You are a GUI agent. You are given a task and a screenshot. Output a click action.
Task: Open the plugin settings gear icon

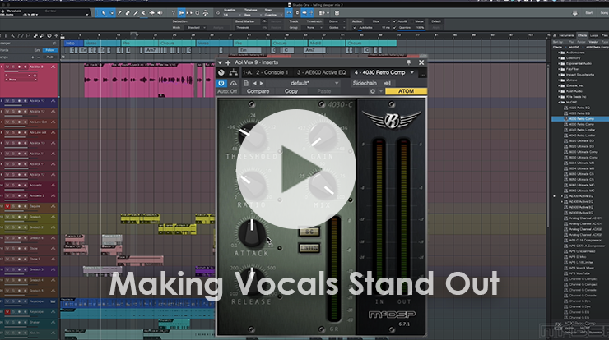tap(373, 91)
